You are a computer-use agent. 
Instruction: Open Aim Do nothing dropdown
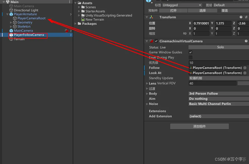[x=219, y=99]
